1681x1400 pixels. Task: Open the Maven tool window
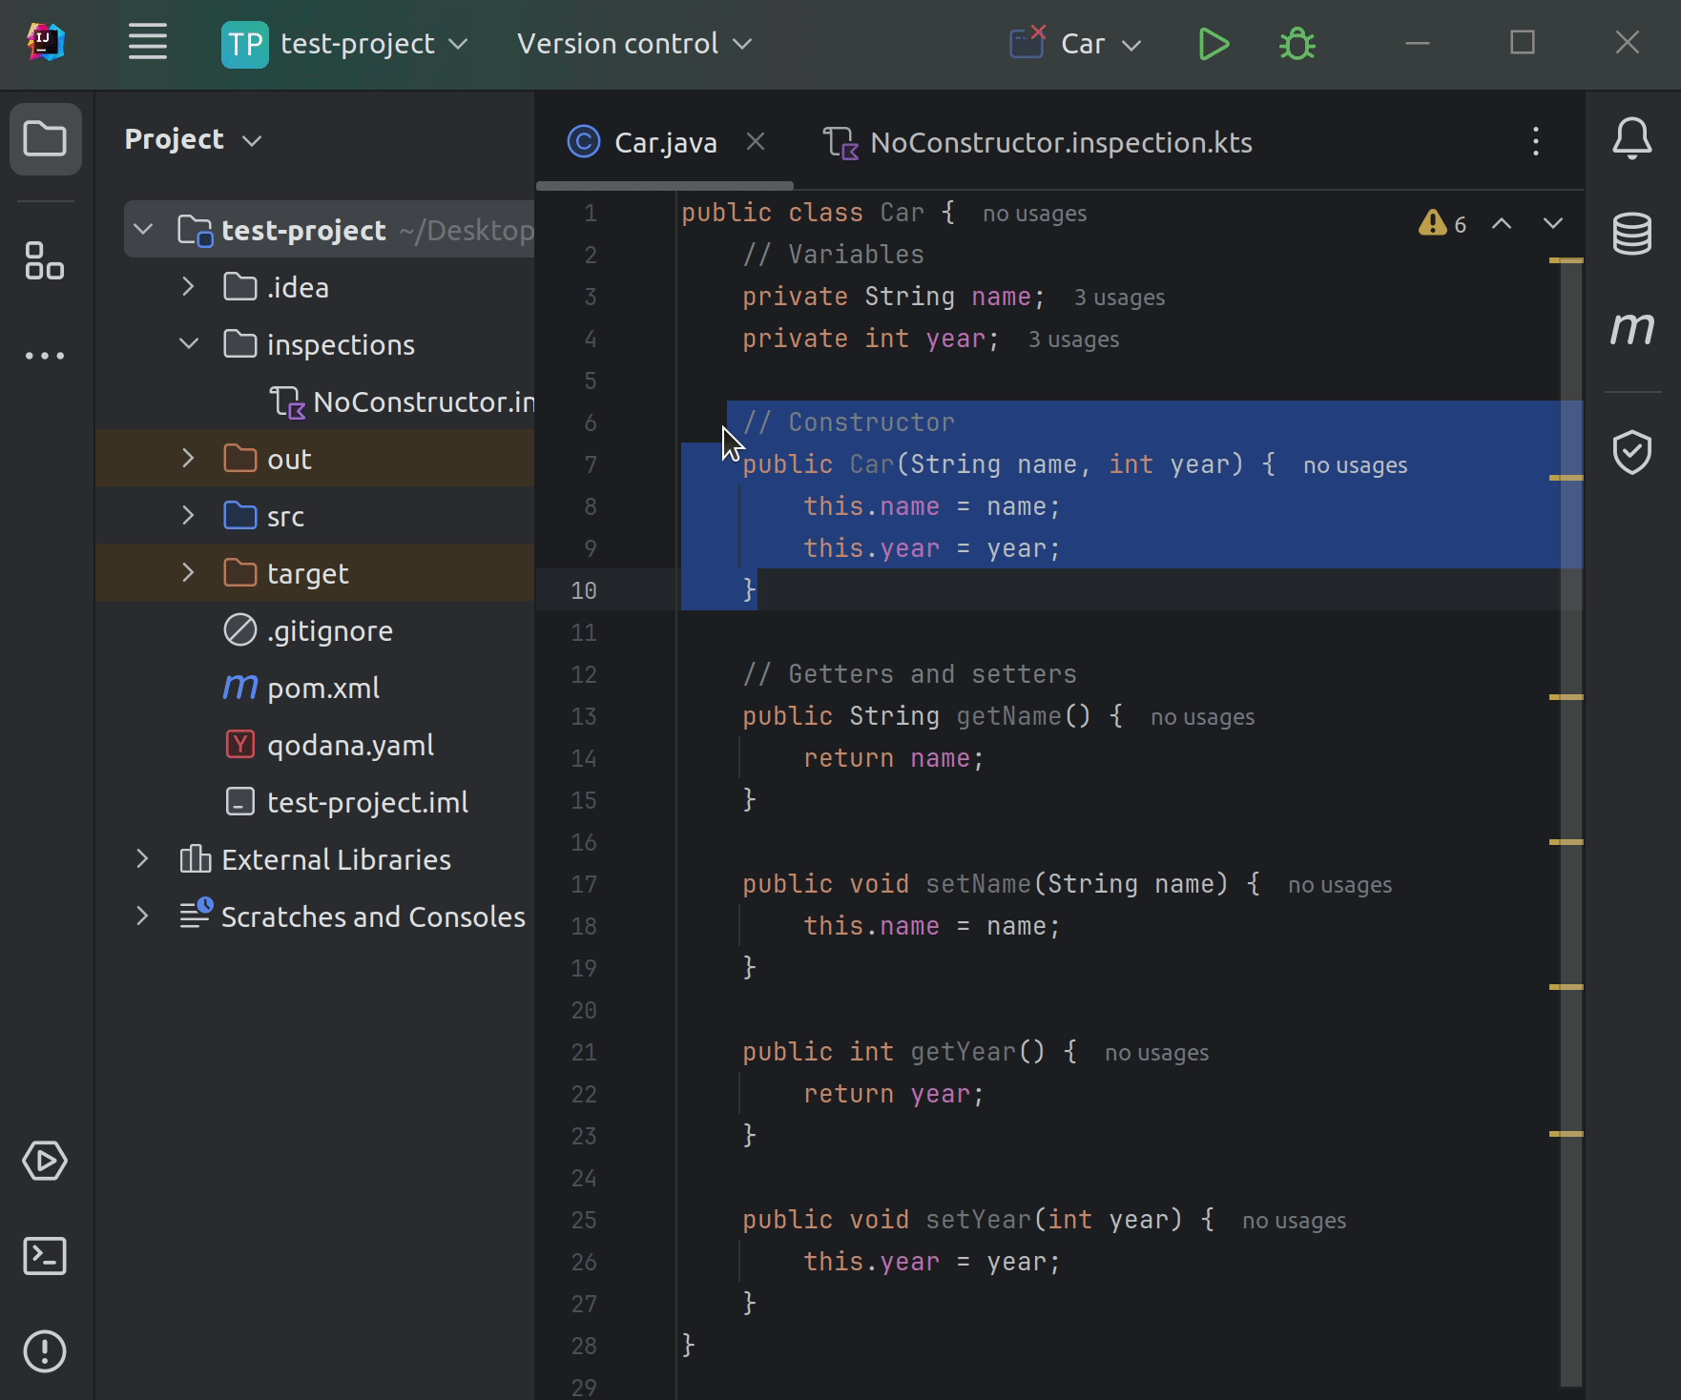1632,328
